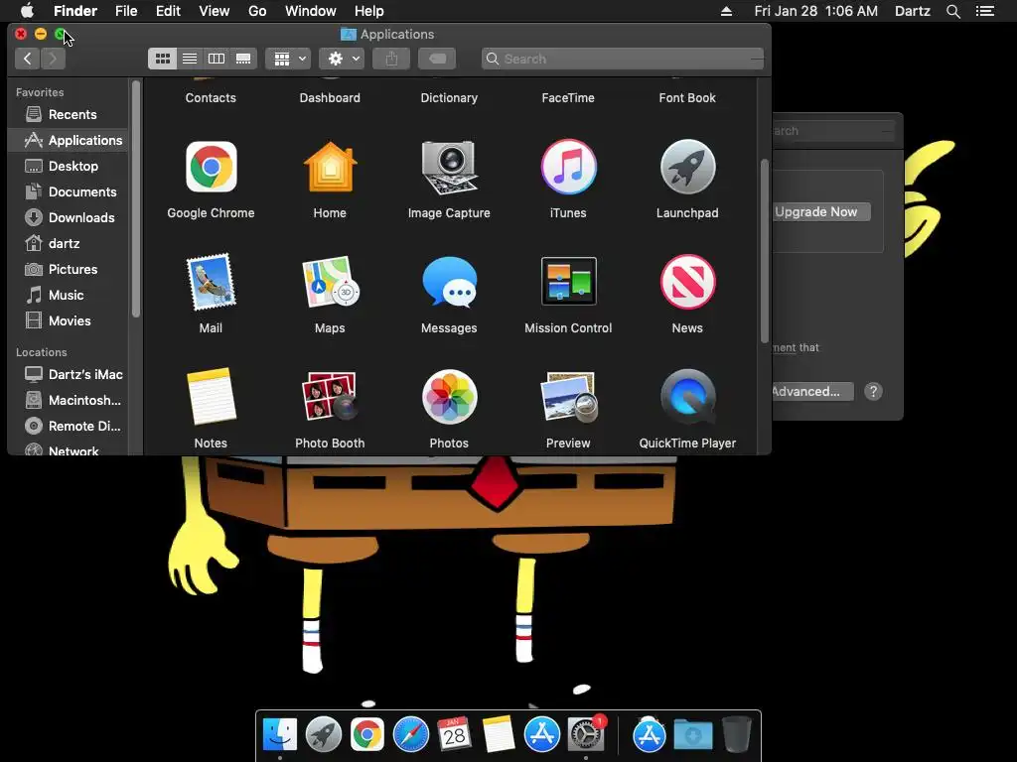The width and height of the screenshot is (1017, 762).
Task: Open Movies folder in sidebar
Action: click(x=69, y=321)
